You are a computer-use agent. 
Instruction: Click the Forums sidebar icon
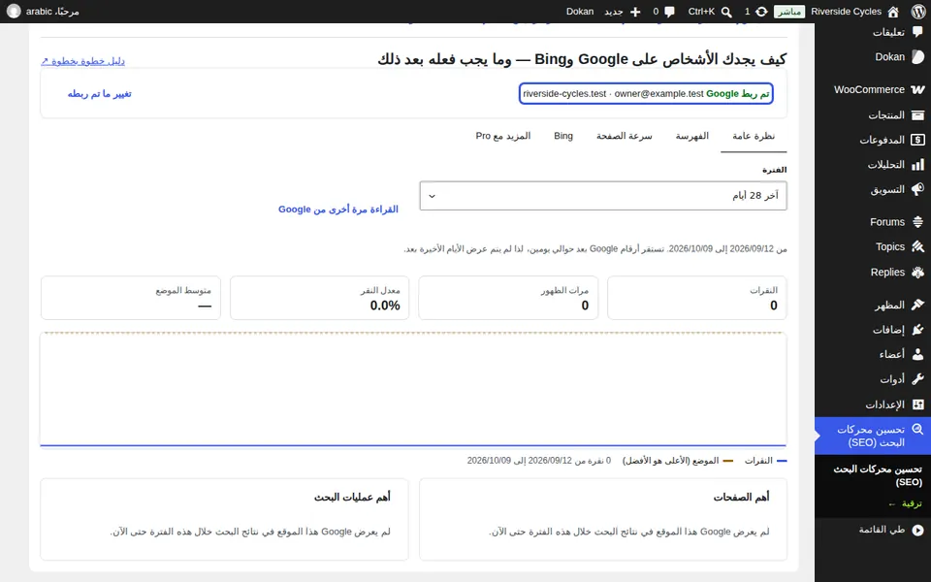coord(918,222)
